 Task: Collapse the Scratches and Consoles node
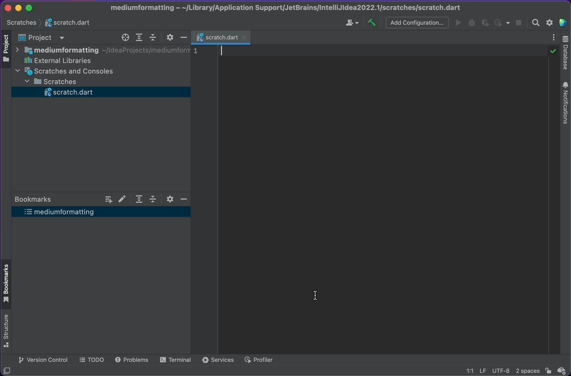pyautogui.click(x=17, y=71)
